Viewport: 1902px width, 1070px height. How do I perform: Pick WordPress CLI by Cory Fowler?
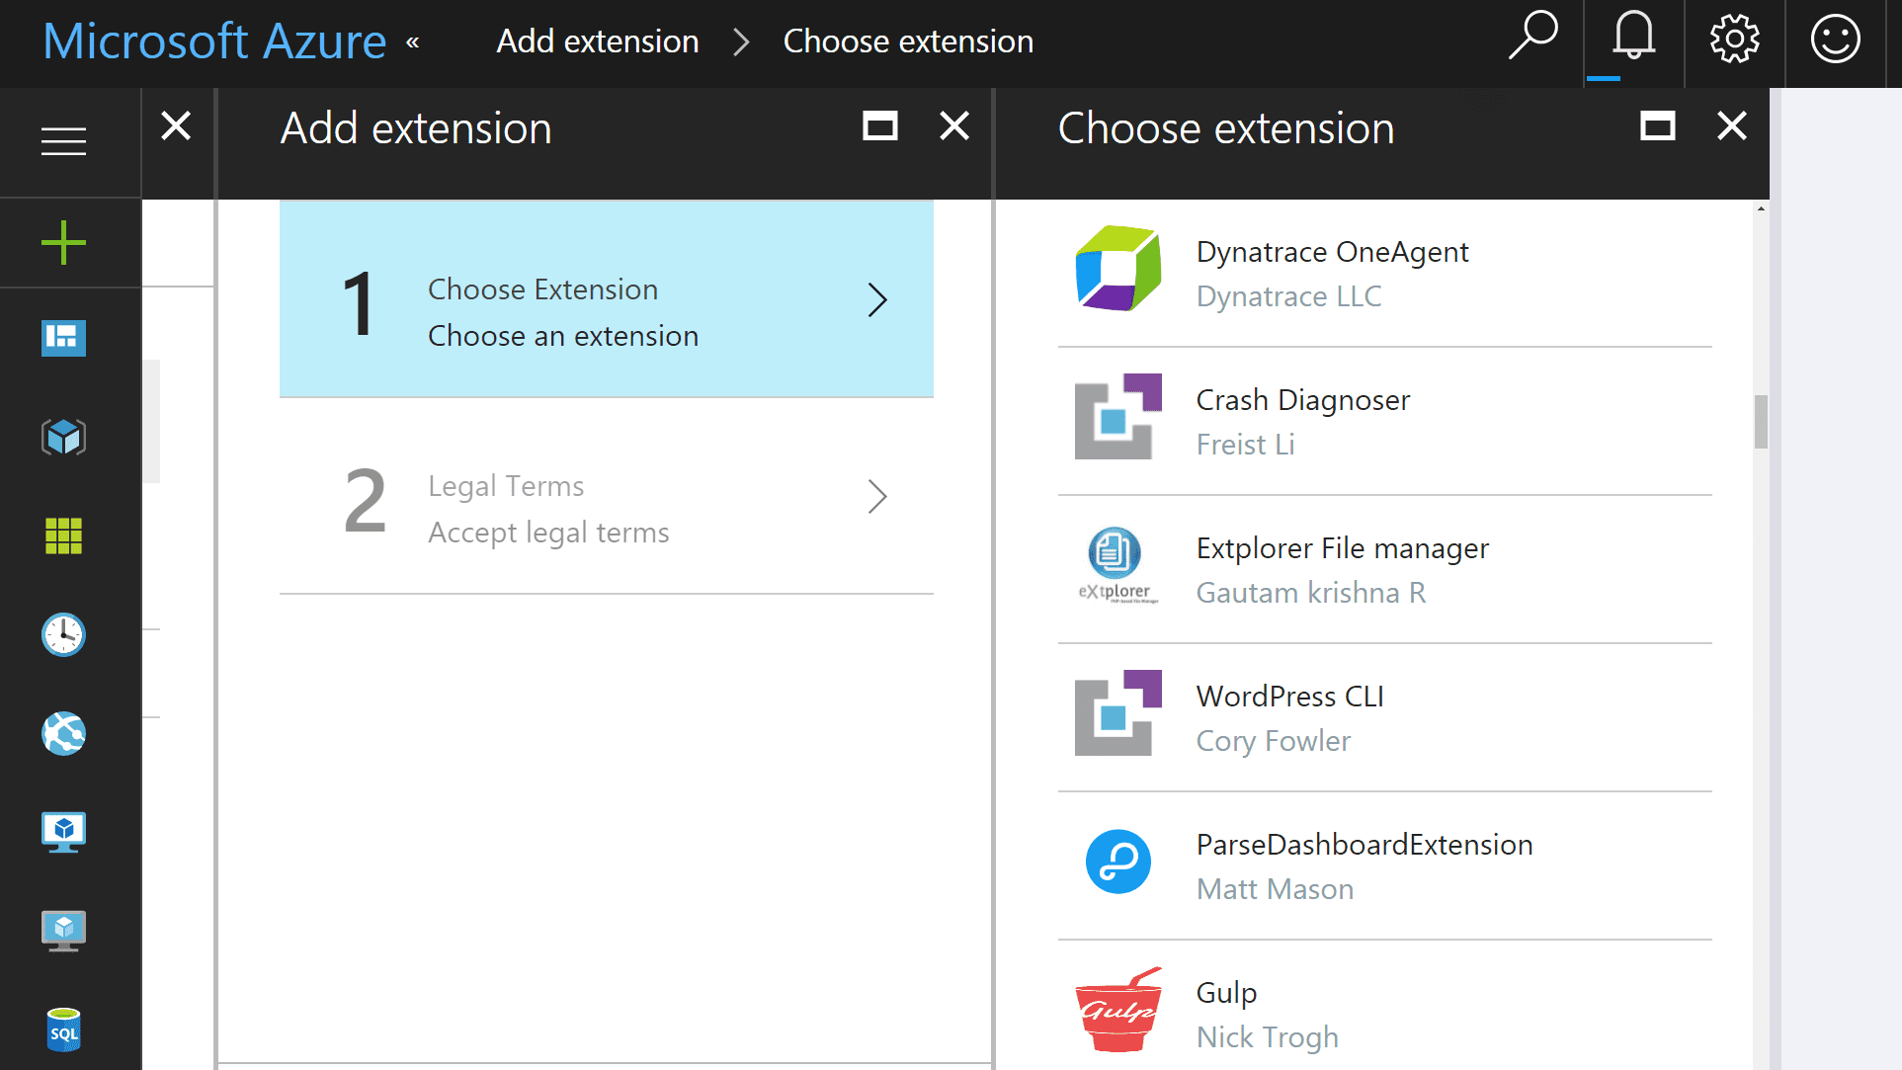pos(1384,718)
